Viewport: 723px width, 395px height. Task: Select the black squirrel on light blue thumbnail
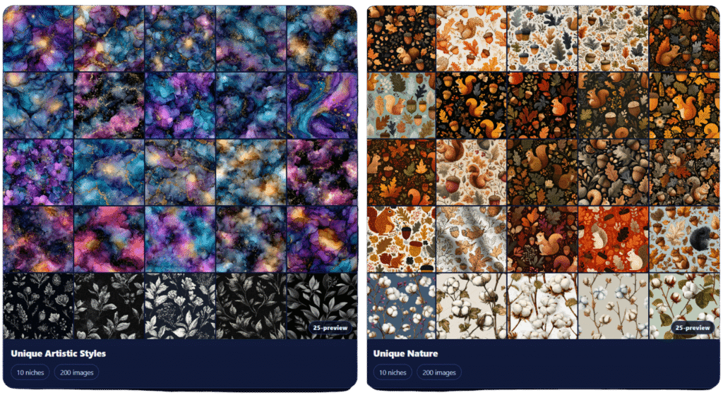click(x=683, y=238)
